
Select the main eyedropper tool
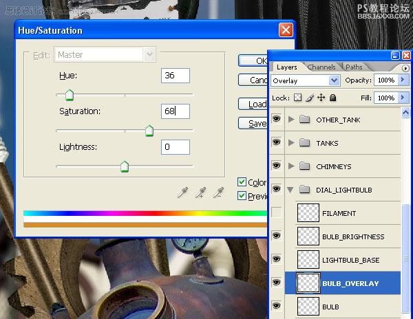click(x=183, y=192)
